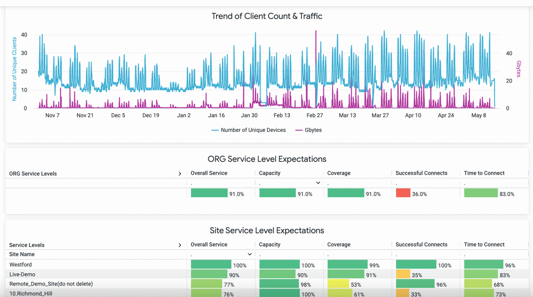Open the Westford site details

(20, 265)
